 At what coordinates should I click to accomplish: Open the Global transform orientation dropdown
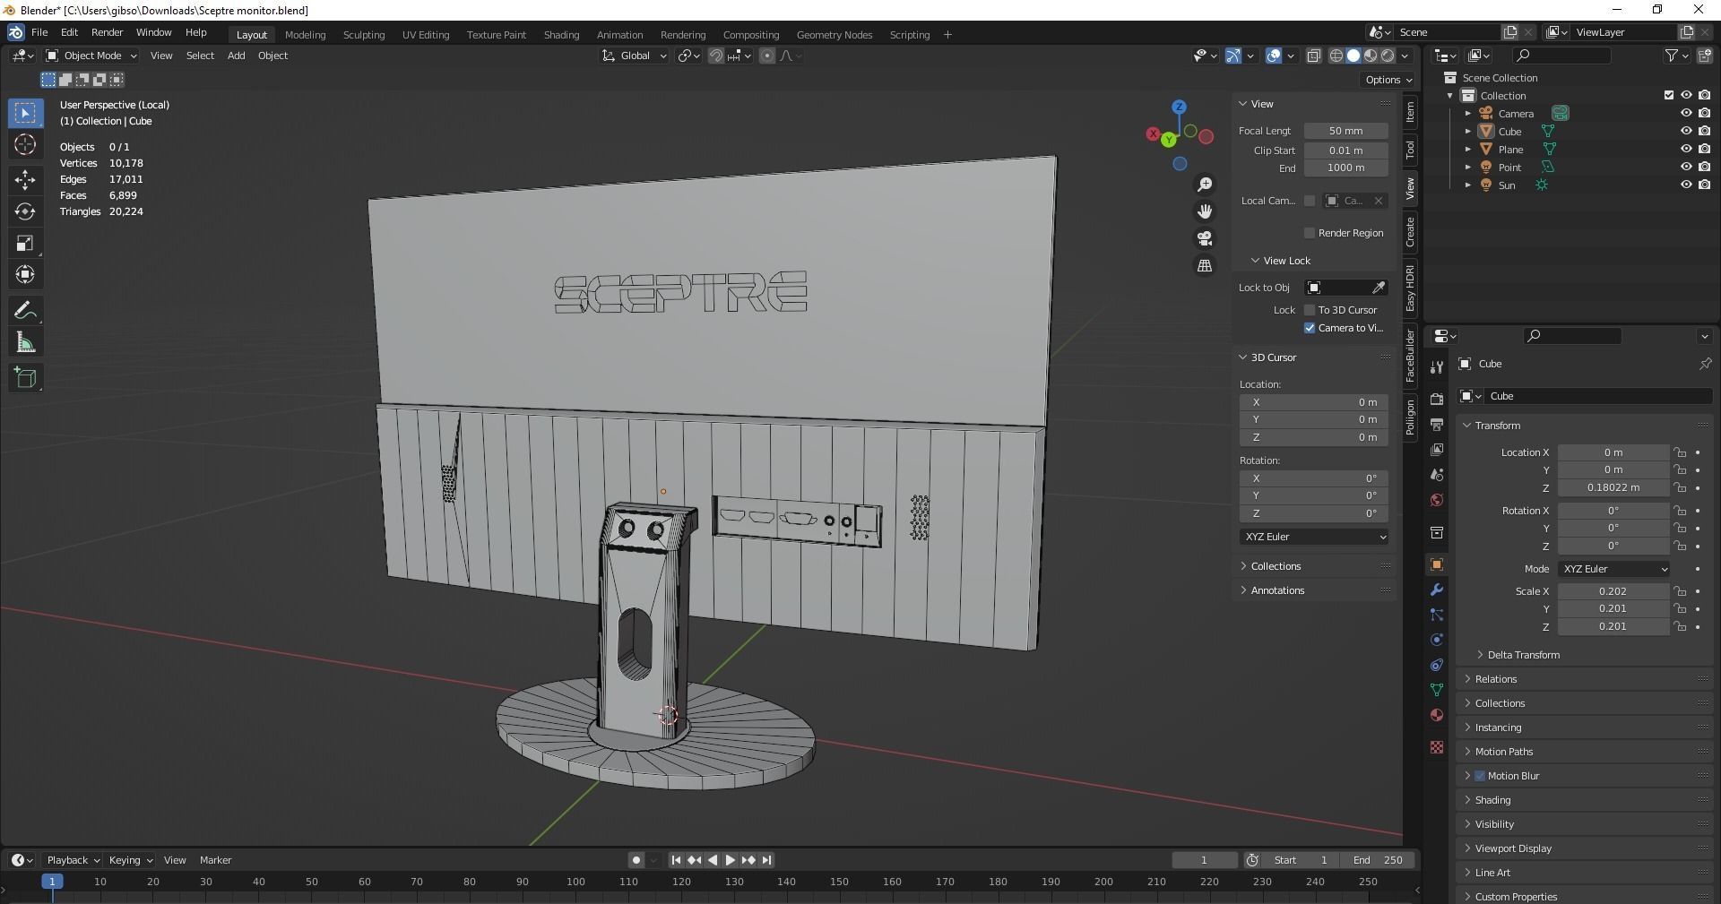point(634,56)
